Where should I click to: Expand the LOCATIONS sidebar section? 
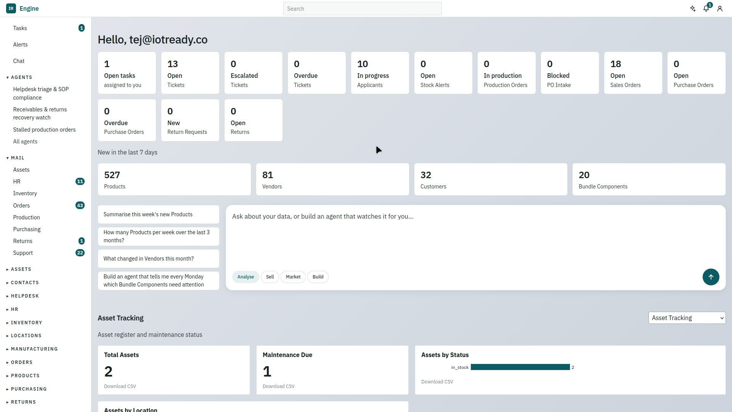(x=24, y=336)
